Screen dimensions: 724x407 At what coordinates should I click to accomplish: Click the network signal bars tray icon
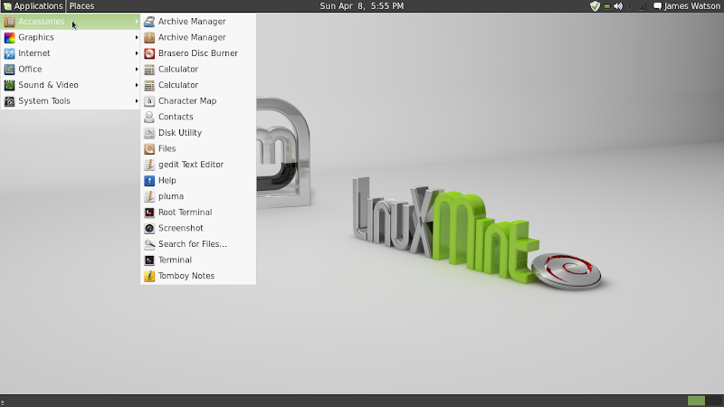click(x=643, y=6)
